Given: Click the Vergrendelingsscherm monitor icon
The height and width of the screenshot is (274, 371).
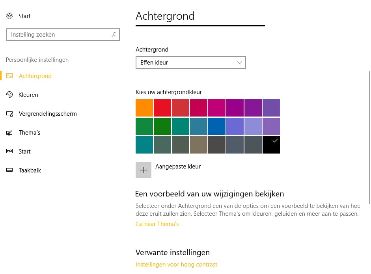Looking at the screenshot, I should pos(10,114).
